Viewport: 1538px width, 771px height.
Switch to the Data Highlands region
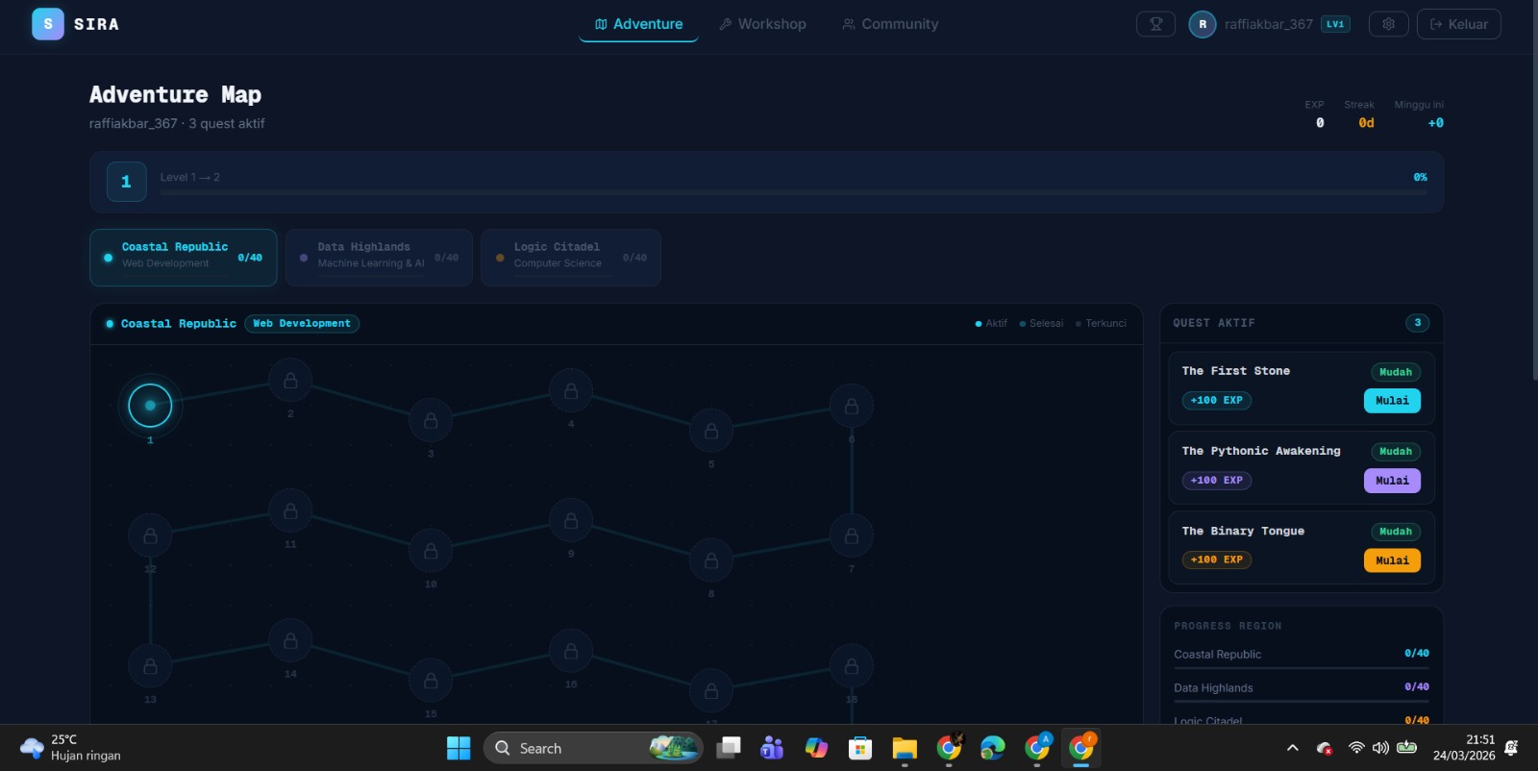379,257
